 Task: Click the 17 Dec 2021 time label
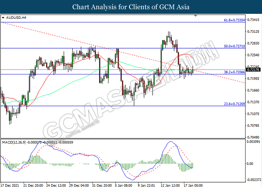tap(10, 185)
